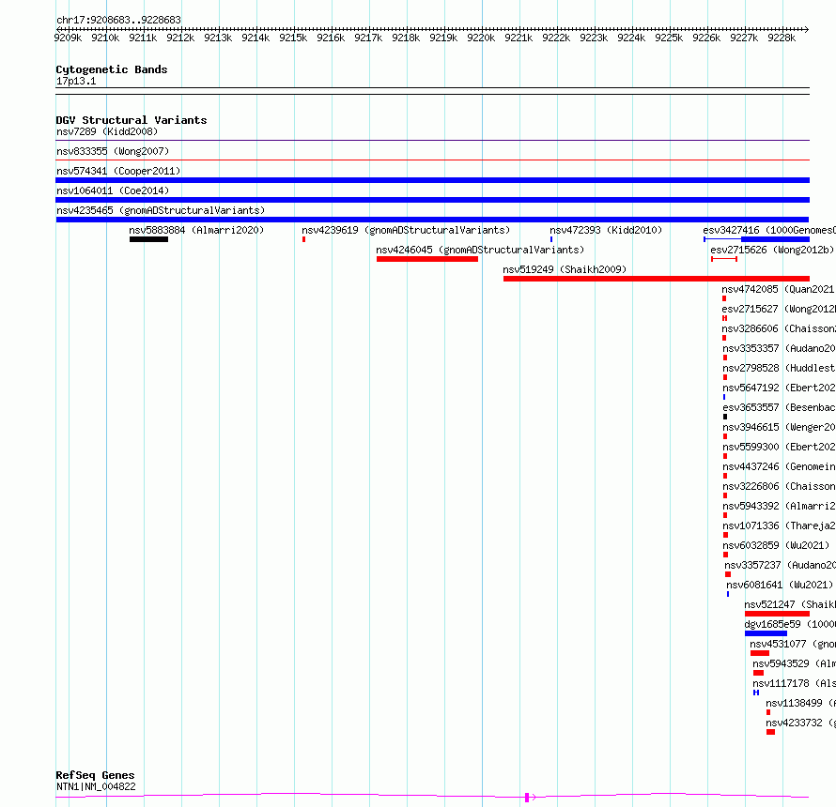Open the dgv1685e59 variant label
Screen dimensions: 836x807
790,624
